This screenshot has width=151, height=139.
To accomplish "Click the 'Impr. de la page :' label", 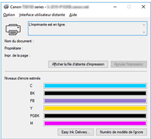I will [17, 55].
